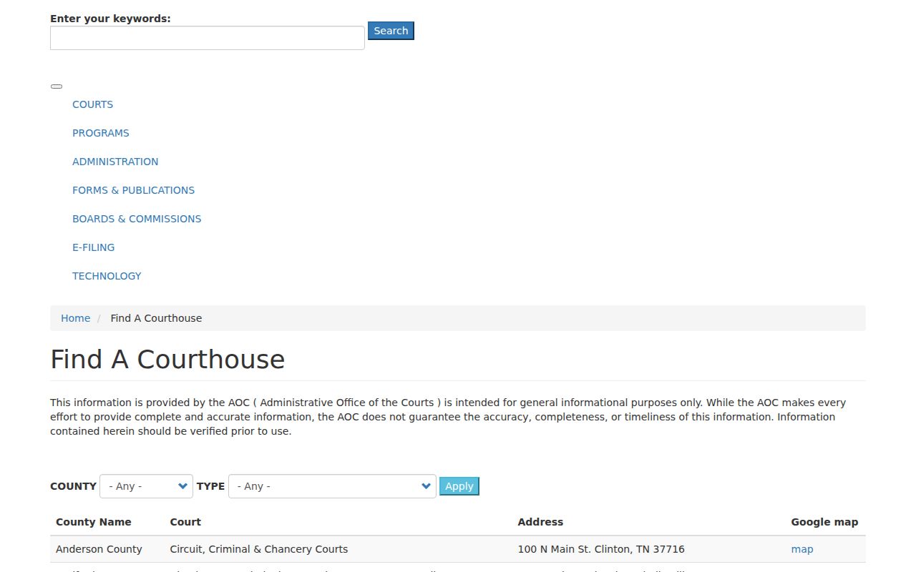Click the County Name column header
916x572 pixels.
coord(94,522)
